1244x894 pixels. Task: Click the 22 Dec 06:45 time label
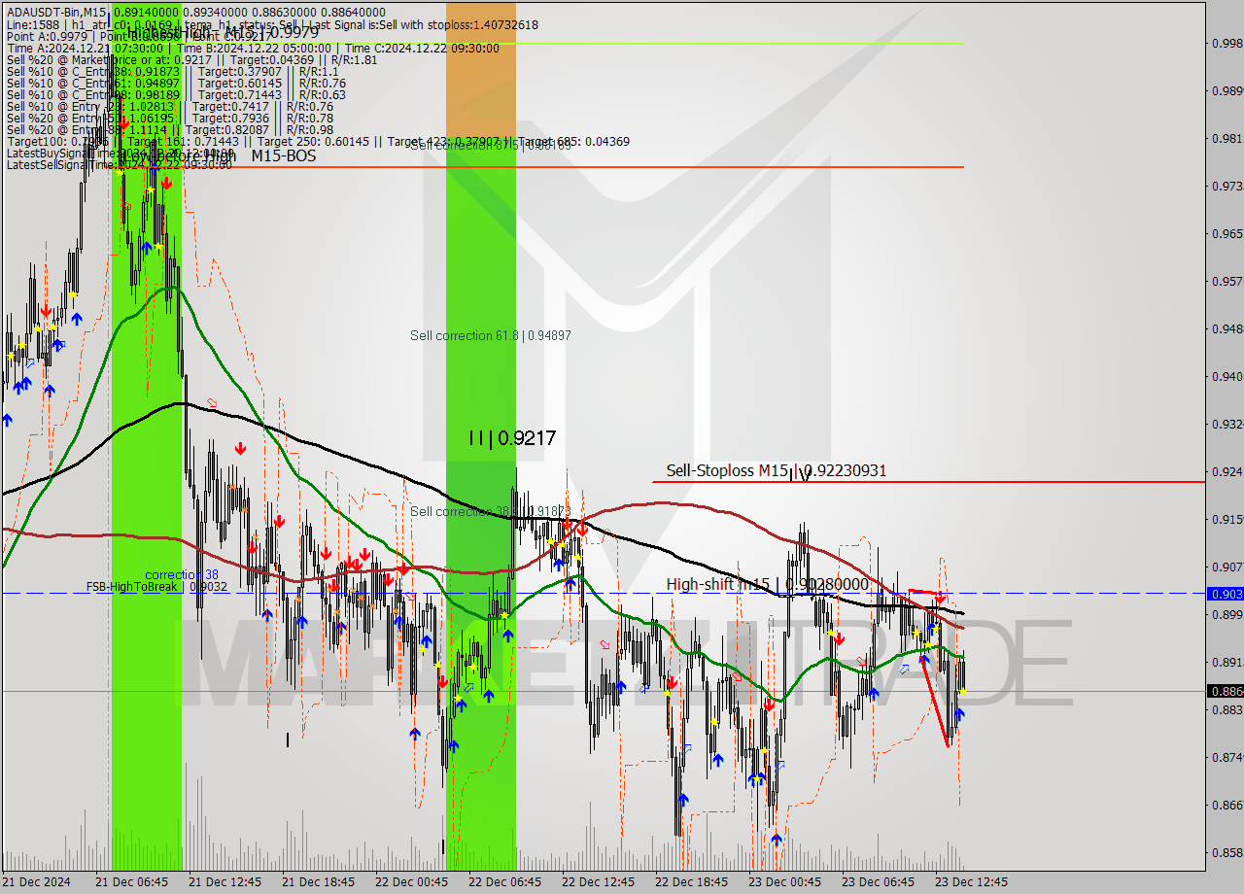pos(504,882)
